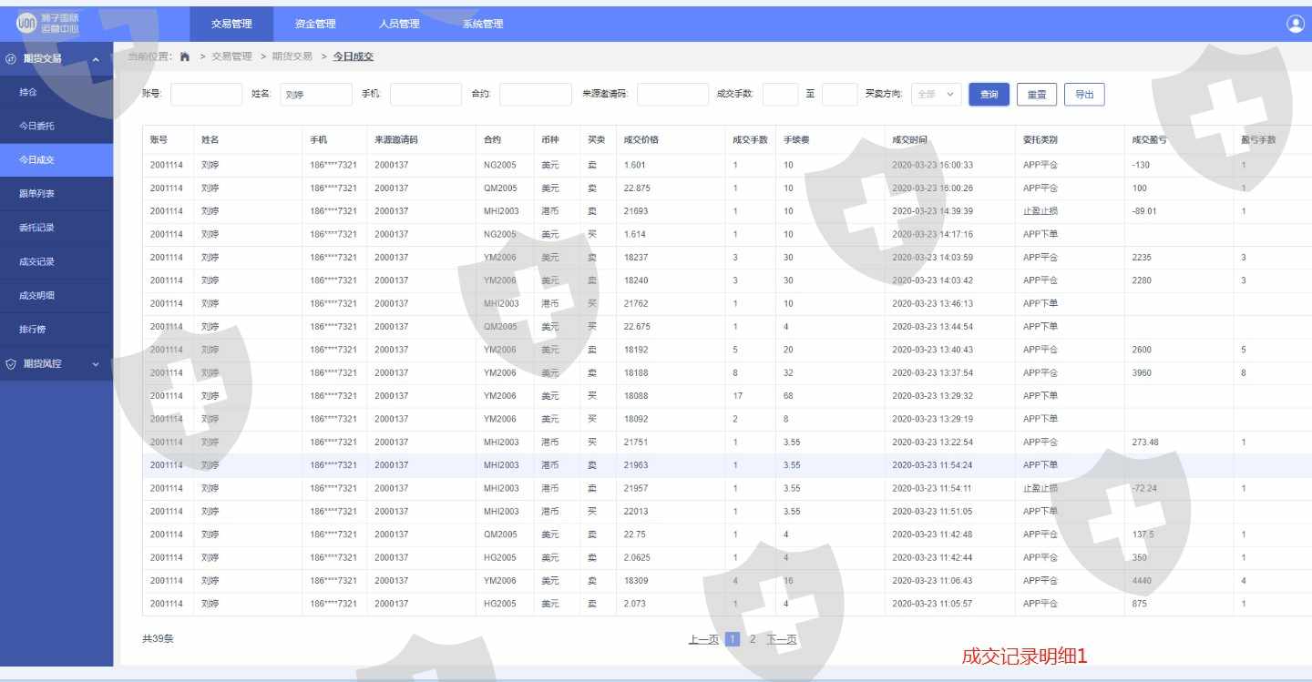Open the user profile avatar icon
The height and width of the screenshot is (682, 1312).
coord(1295,25)
